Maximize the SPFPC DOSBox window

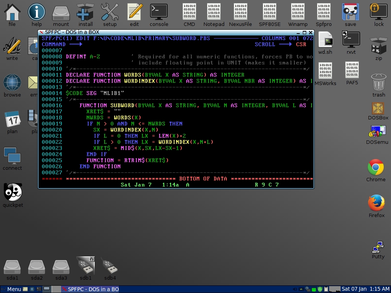304,32
